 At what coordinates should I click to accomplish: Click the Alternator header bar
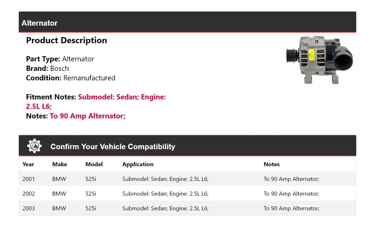tap(187, 23)
